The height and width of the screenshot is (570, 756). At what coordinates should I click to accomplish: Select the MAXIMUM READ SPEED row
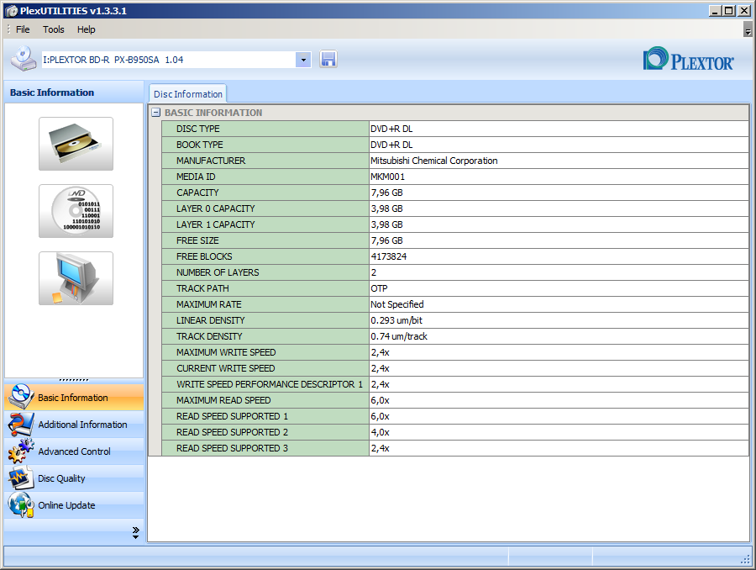(455, 400)
